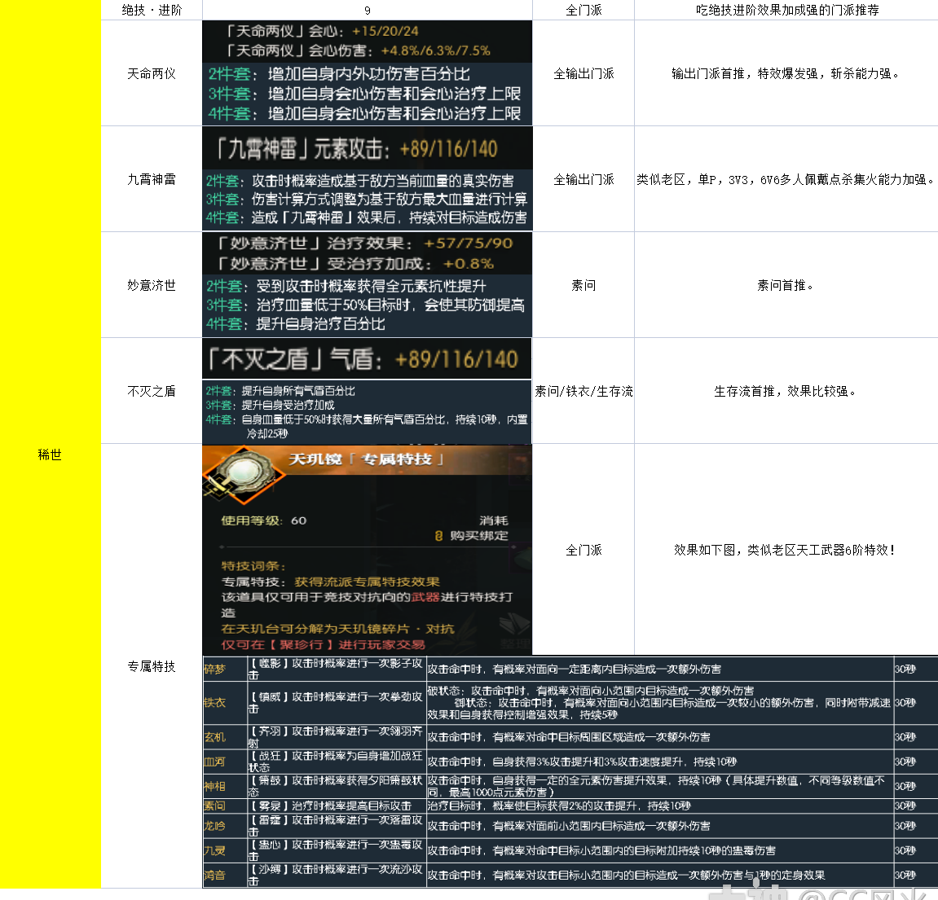Expand the 稀世 category cell on the left

pos(50,455)
